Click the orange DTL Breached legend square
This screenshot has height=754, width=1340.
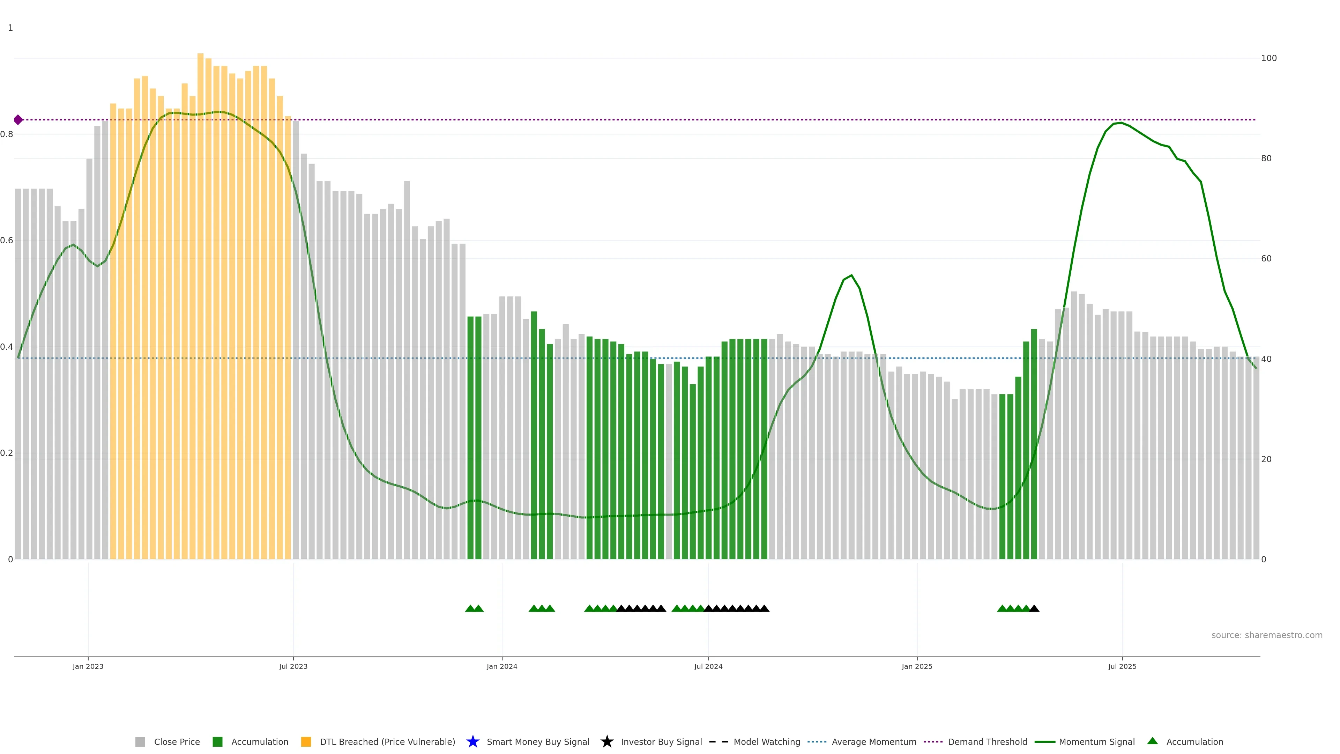(306, 741)
